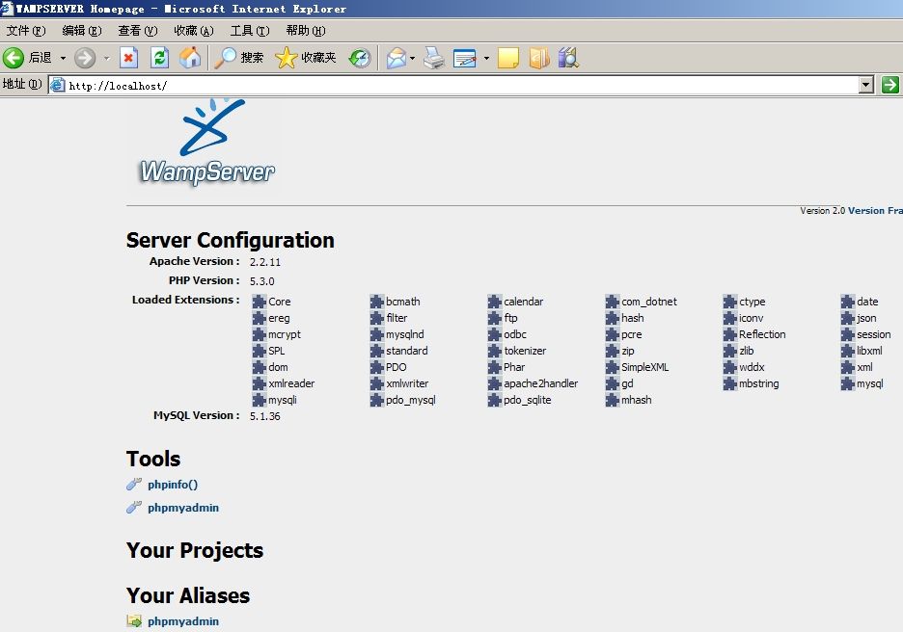
Task: Click the xmlwriter extension text
Action: point(407,383)
